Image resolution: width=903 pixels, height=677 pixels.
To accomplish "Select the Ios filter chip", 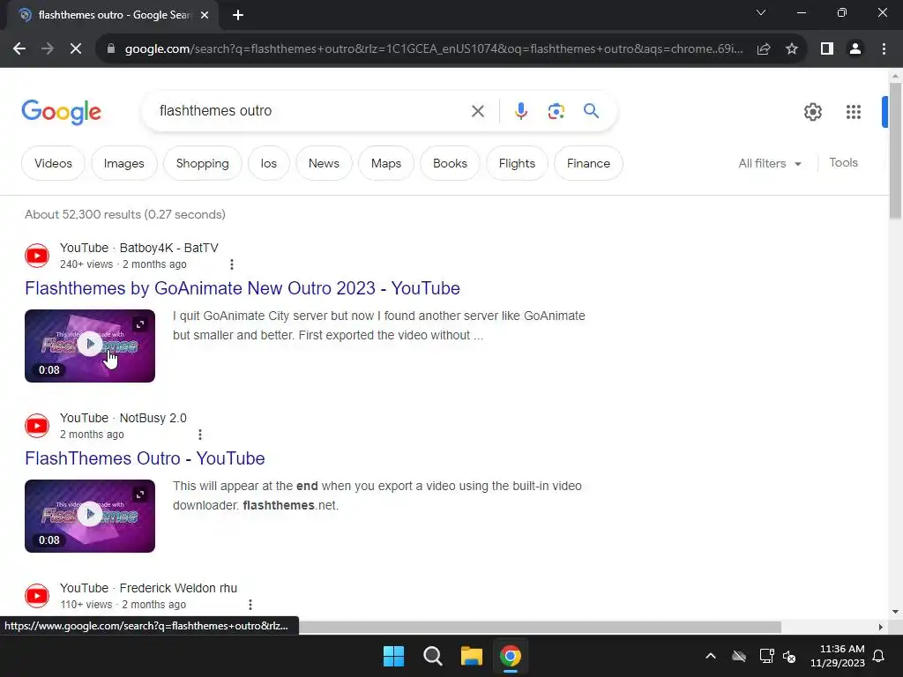I will pyautogui.click(x=268, y=163).
